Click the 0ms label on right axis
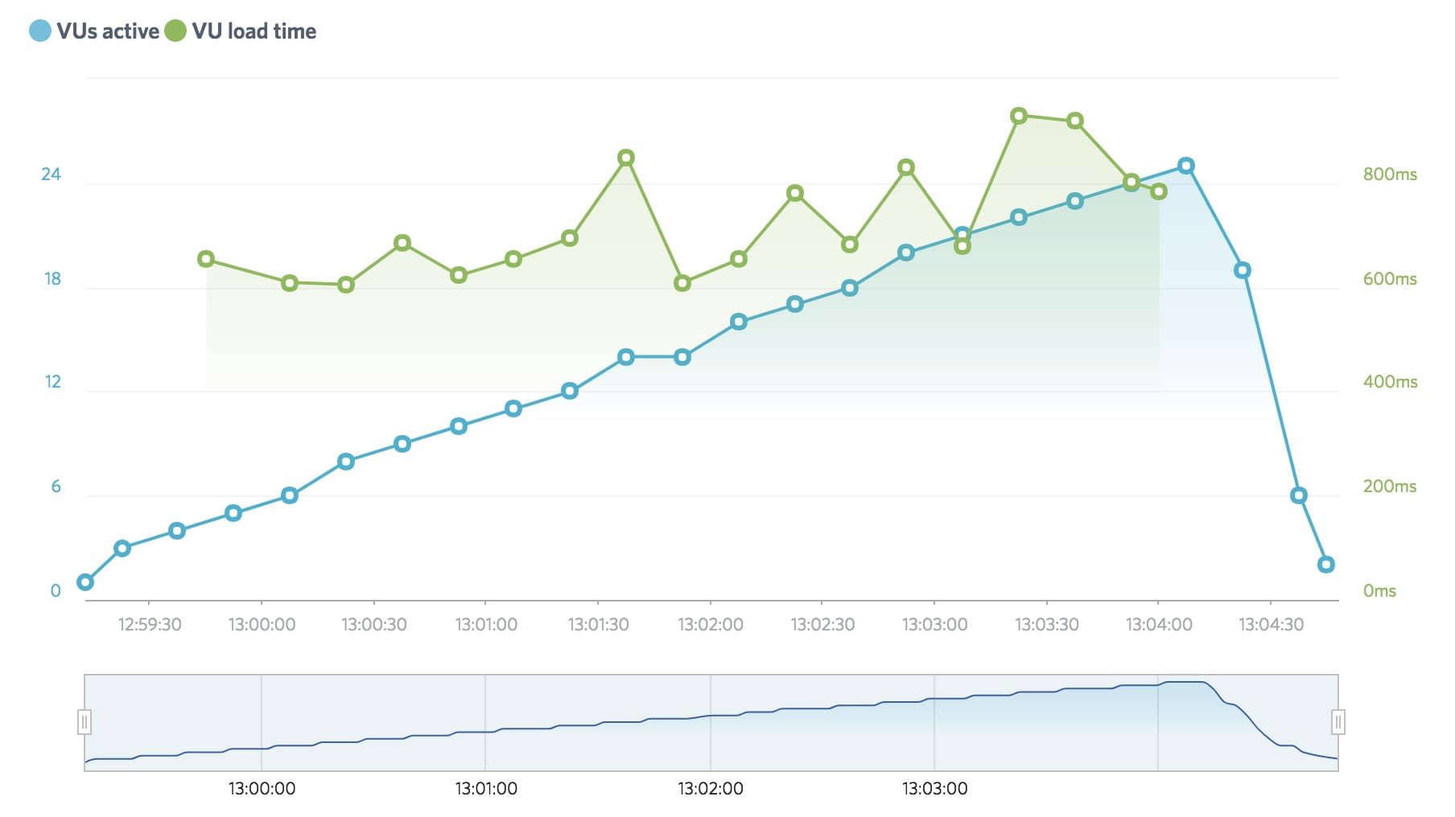The image size is (1455, 817). click(1379, 591)
